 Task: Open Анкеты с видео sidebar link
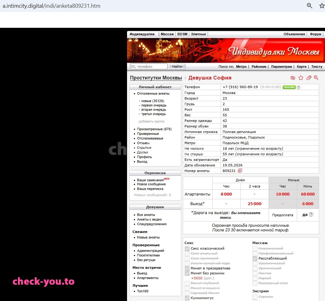[x=149, y=219]
